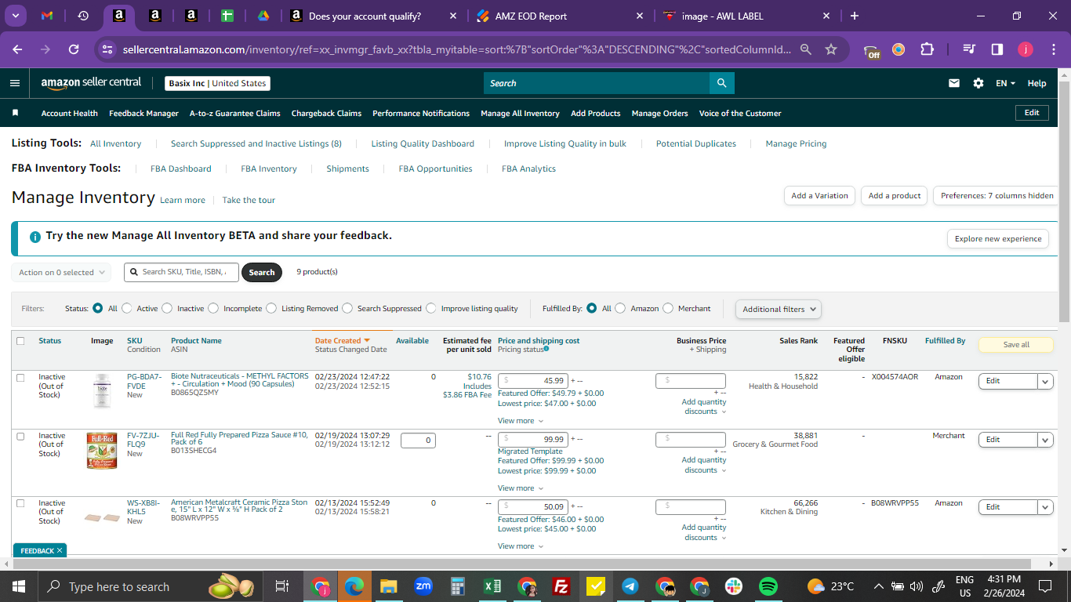Open FileZilla from the taskbar
Screen dimensions: 1071x602
pyautogui.click(x=561, y=586)
